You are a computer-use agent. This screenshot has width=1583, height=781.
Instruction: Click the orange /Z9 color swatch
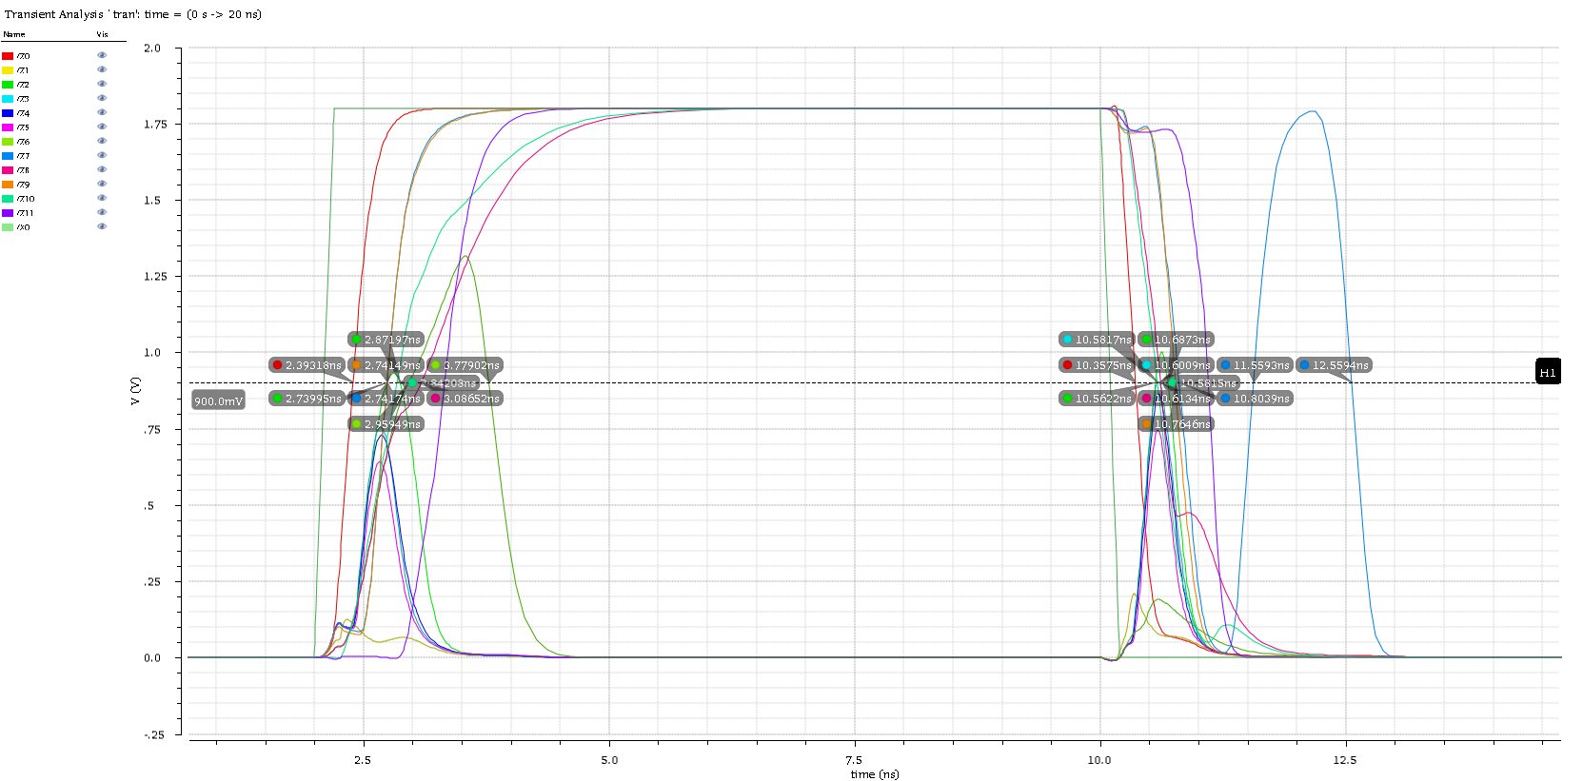pos(8,185)
